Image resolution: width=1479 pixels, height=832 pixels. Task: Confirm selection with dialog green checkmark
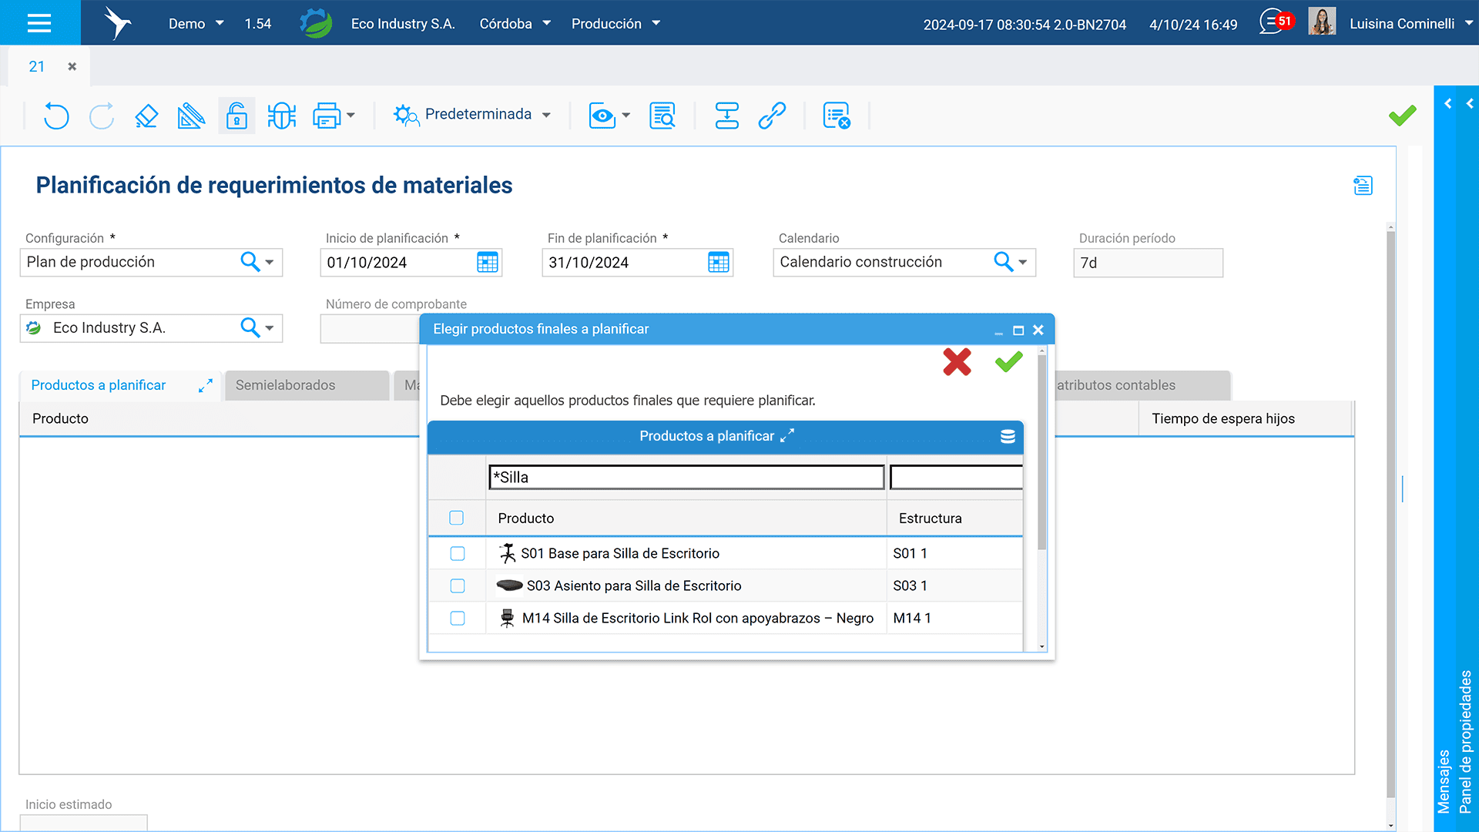click(x=1008, y=361)
